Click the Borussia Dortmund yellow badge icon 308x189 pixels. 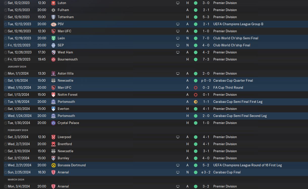point(53,165)
